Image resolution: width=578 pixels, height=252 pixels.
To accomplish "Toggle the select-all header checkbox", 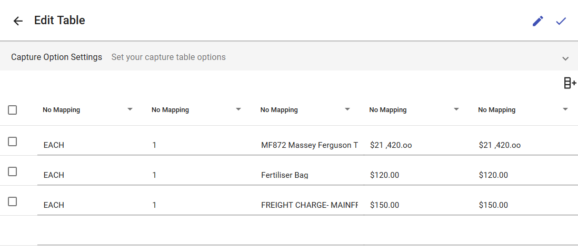I will click(13, 110).
